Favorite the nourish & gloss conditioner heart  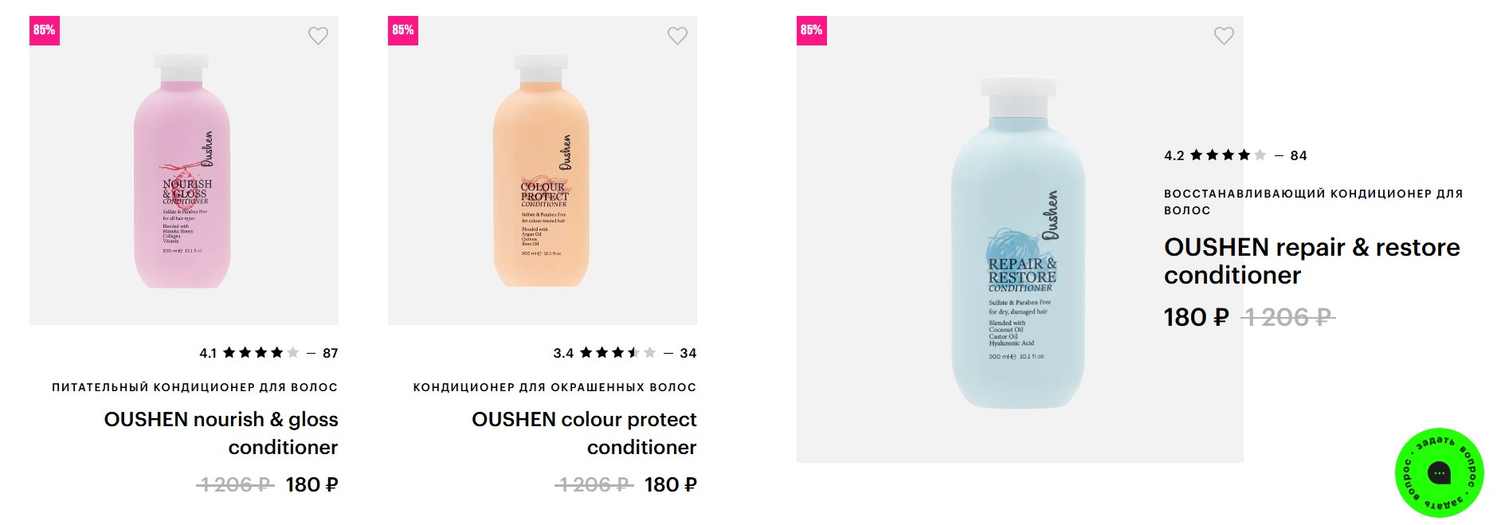(x=318, y=36)
